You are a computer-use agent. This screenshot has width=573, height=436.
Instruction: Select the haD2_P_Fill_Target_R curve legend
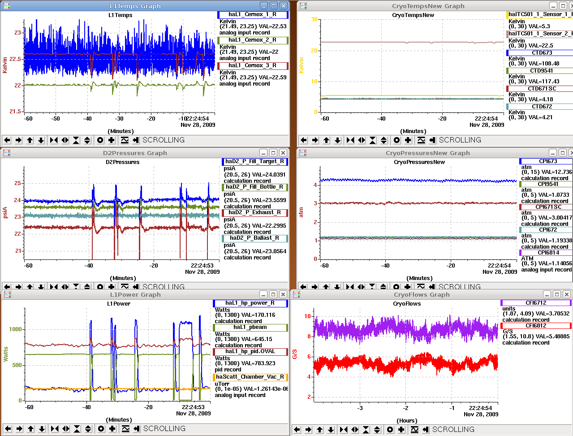(255, 162)
